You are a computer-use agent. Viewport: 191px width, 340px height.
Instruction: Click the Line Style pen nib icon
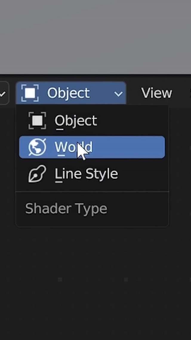pyautogui.click(x=37, y=174)
